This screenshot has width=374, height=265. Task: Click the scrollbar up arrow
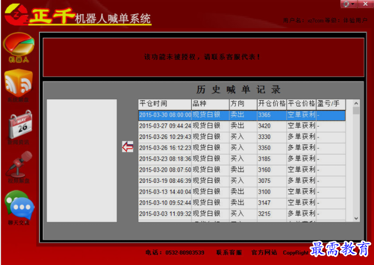tap(356, 103)
